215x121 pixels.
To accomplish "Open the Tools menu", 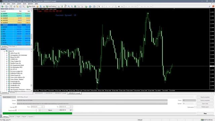I will tap(25, 4).
